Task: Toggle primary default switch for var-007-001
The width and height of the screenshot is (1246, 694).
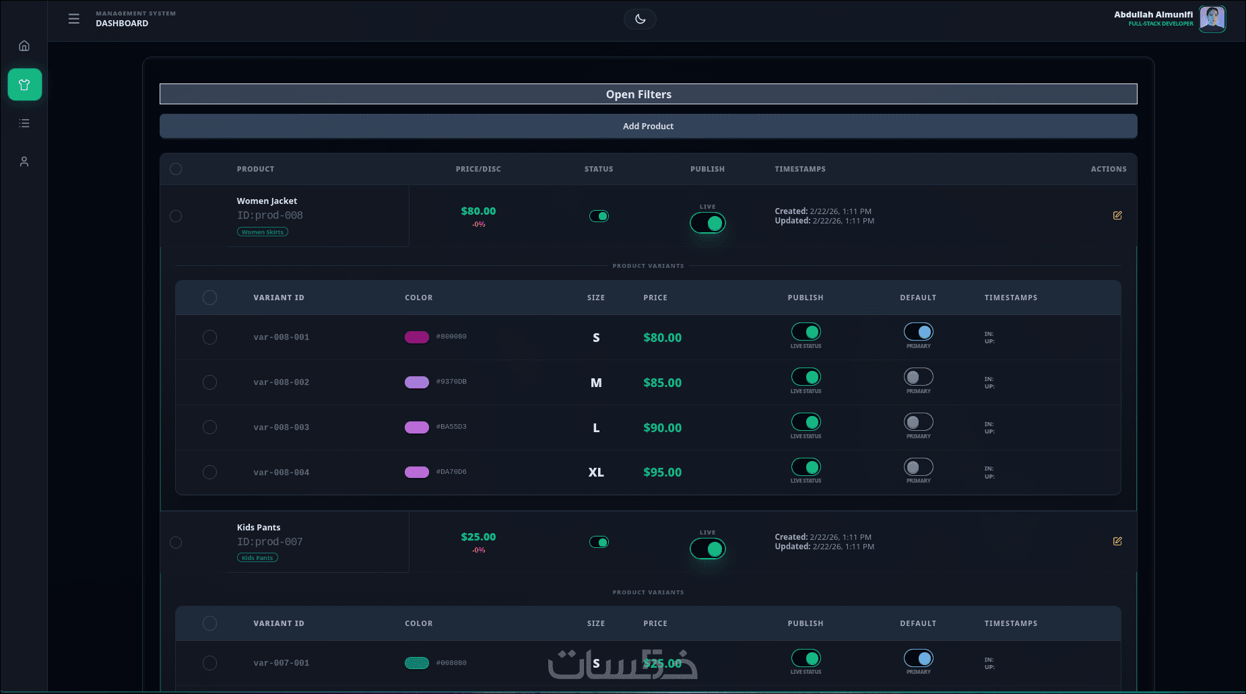Action: [918, 658]
